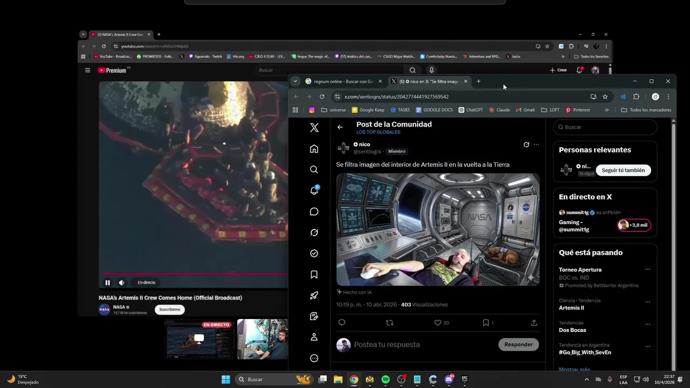Select NASA's Artemis II YouTube tab
690x388 pixels.
[x=120, y=34]
